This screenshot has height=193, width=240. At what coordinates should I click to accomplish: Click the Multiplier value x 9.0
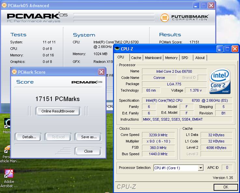click(158, 141)
